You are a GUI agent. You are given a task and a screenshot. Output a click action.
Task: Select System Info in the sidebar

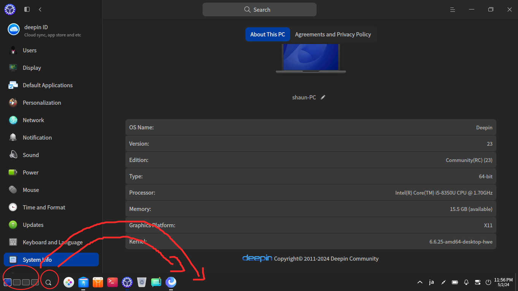[x=51, y=260]
